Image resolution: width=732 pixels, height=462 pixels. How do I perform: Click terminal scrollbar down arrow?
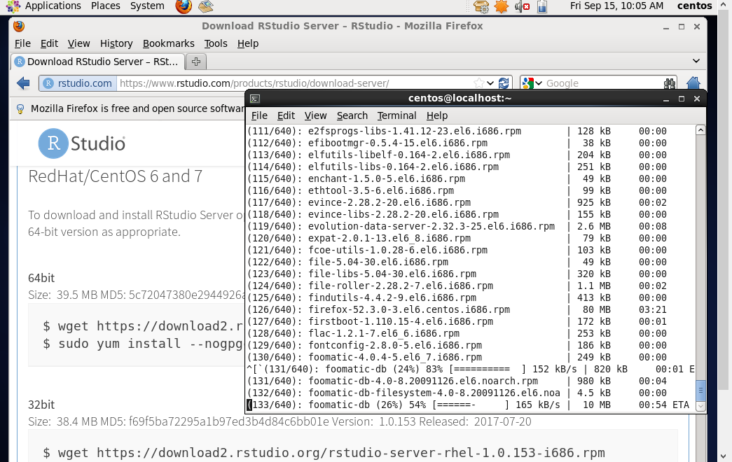tap(700, 407)
